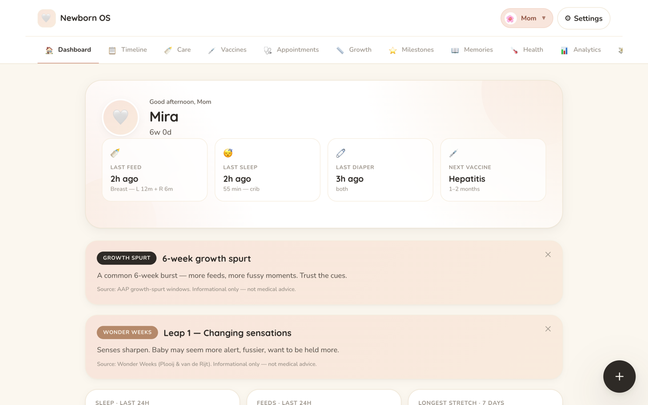Image resolution: width=648 pixels, height=405 pixels.
Task: Click the Newborn OS heart logo
Action: point(46,18)
